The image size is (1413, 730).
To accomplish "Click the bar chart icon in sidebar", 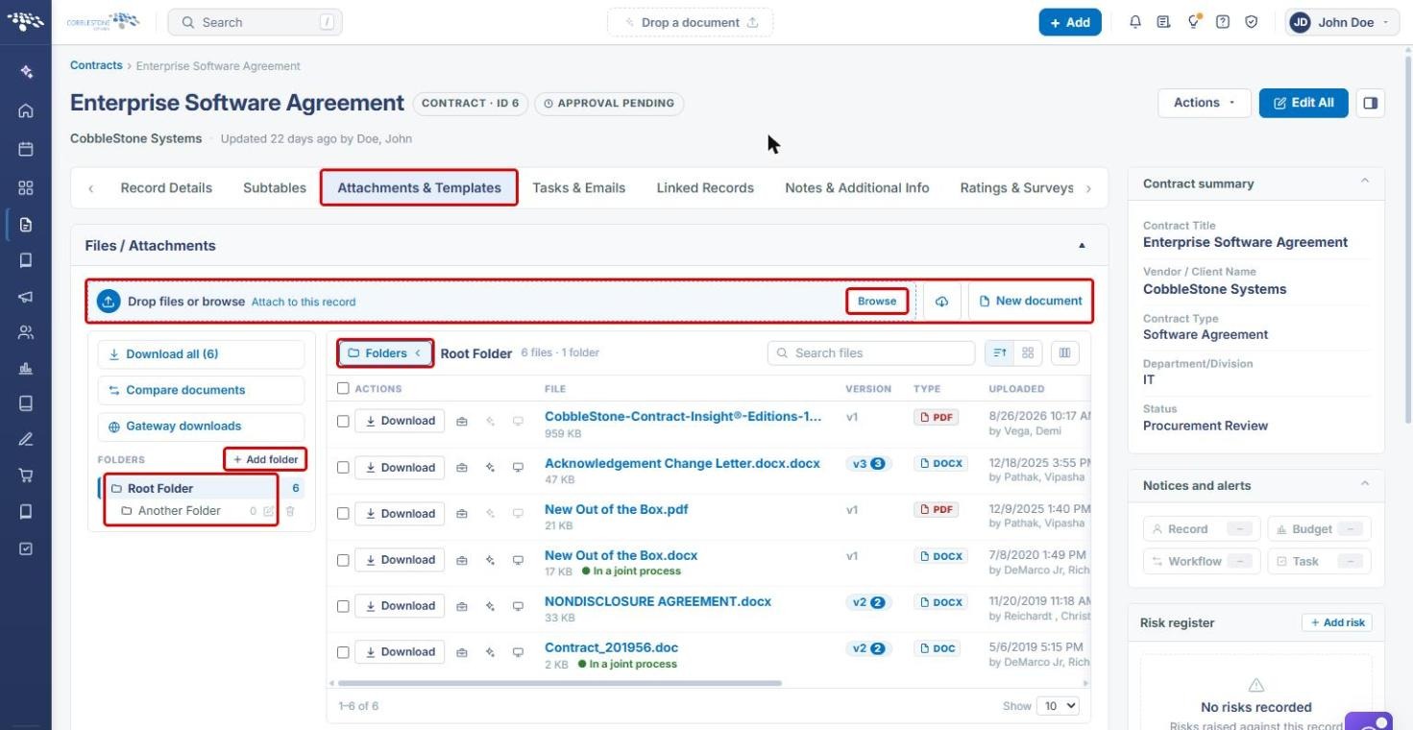I will (x=26, y=368).
